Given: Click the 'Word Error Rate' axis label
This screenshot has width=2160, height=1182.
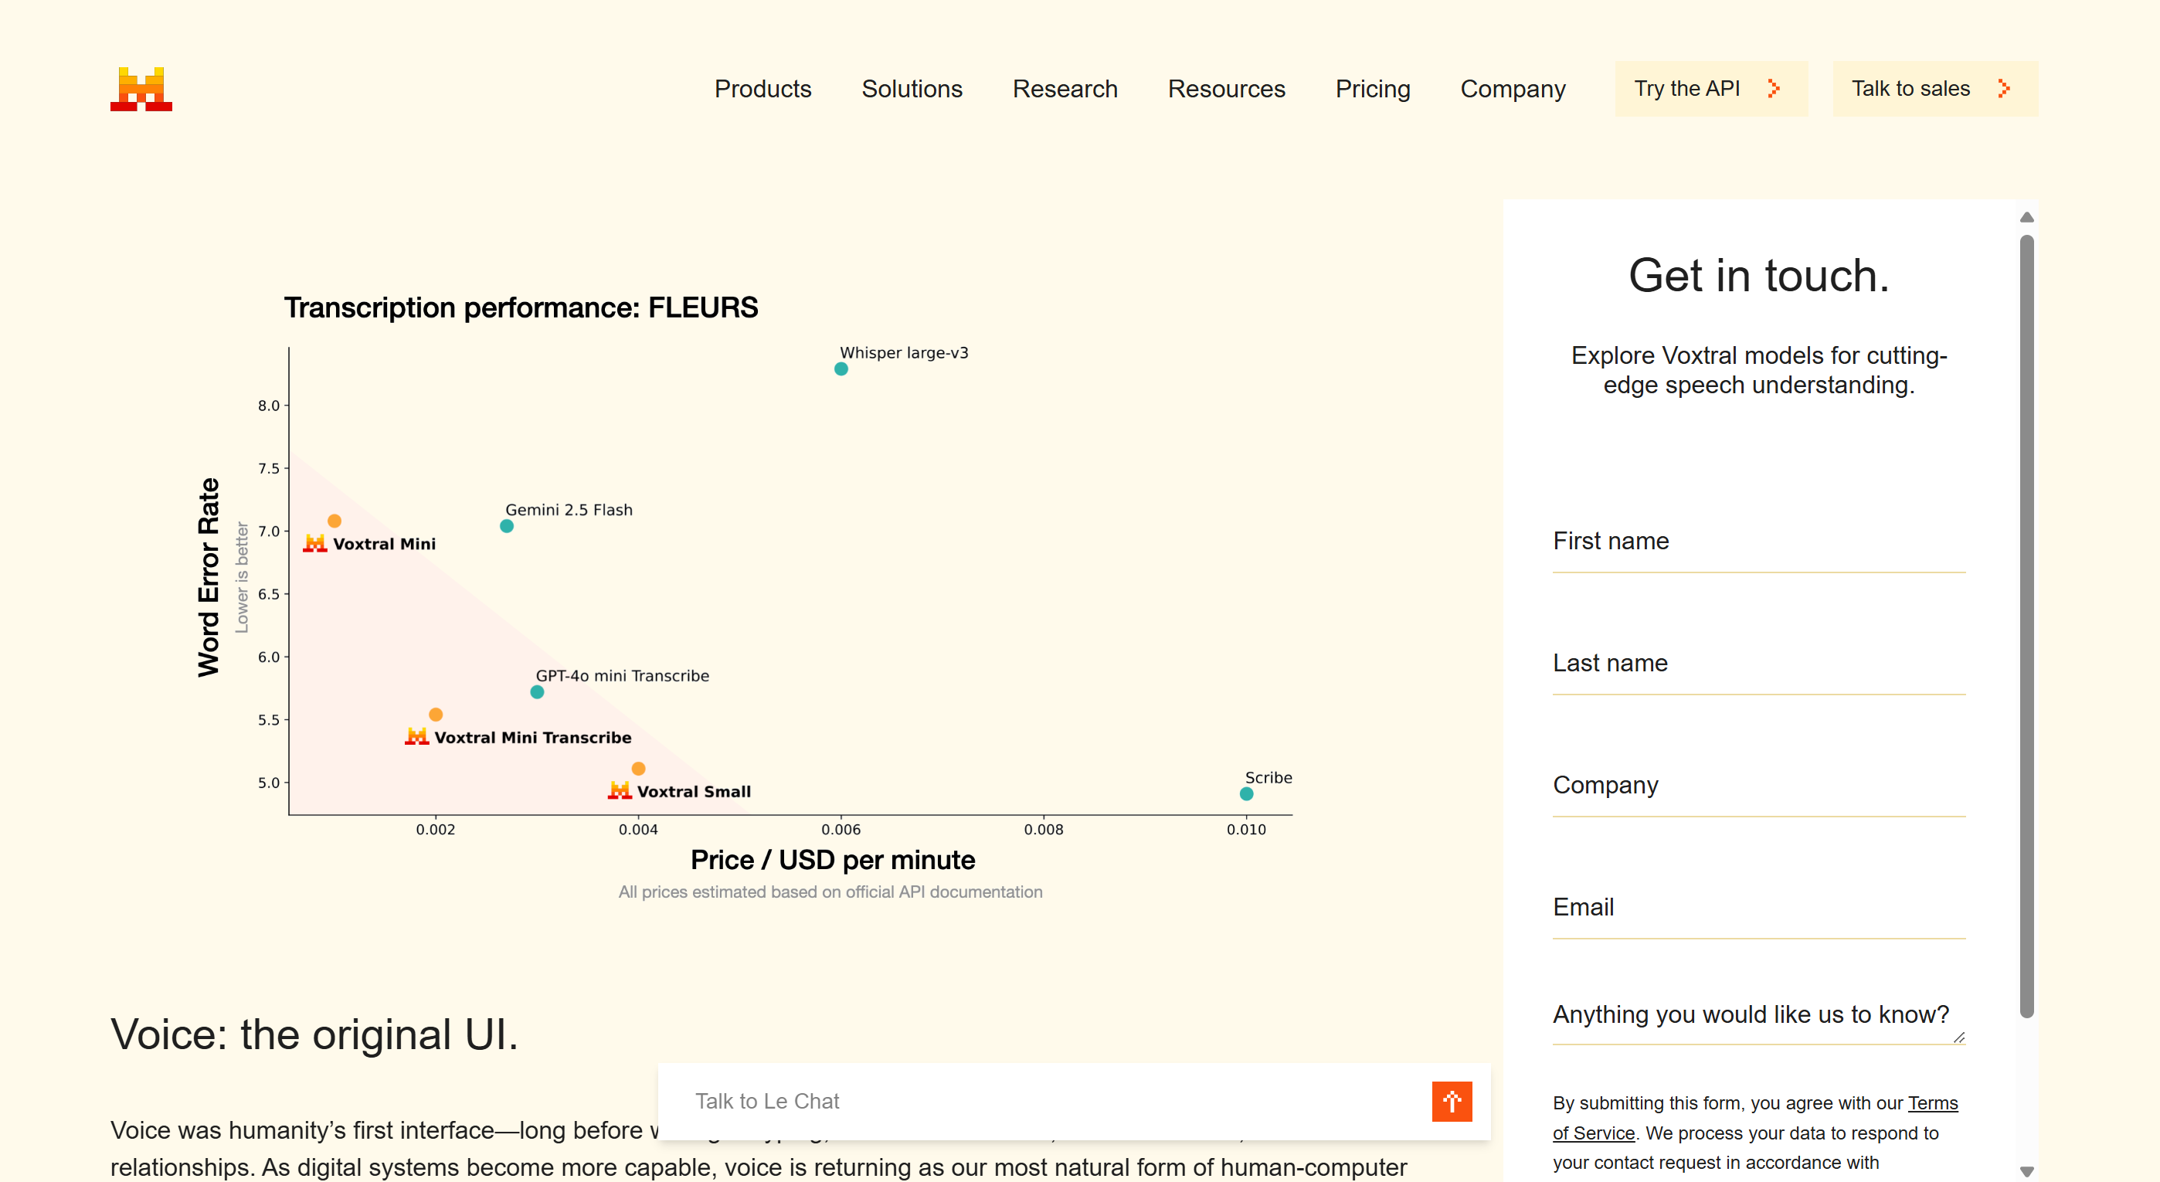Looking at the screenshot, I should pyautogui.click(x=208, y=578).
